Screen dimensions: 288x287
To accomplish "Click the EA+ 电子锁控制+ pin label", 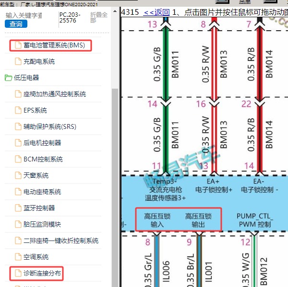I will click(x=214, y=185).
